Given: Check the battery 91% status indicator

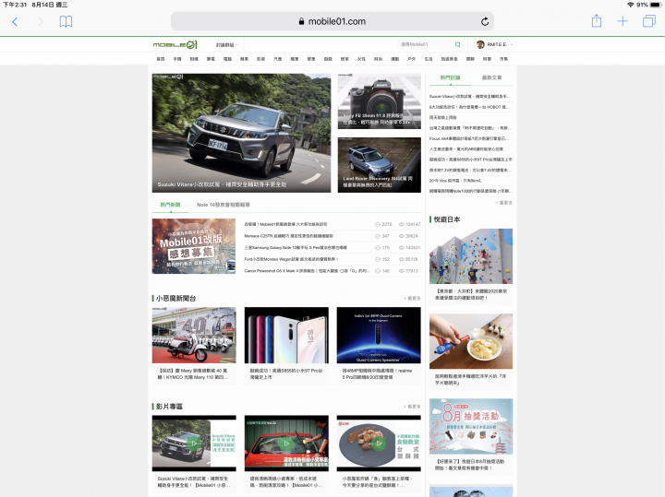Looking at the screenshot, I should pos(648,5).
